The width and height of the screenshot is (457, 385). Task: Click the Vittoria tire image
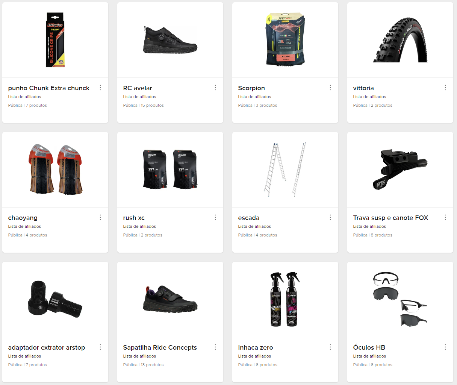pos(400,40)
